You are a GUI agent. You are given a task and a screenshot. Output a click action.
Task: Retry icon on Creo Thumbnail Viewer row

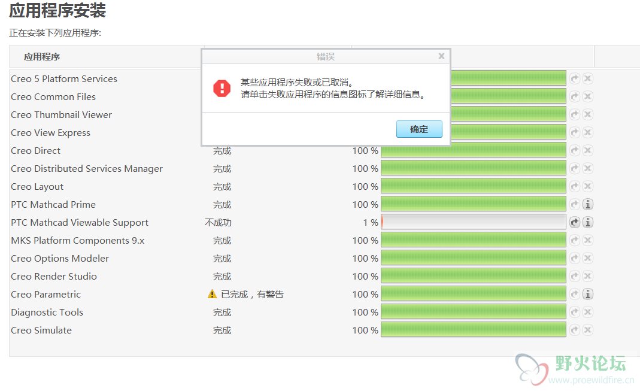(x=575, y=114)
